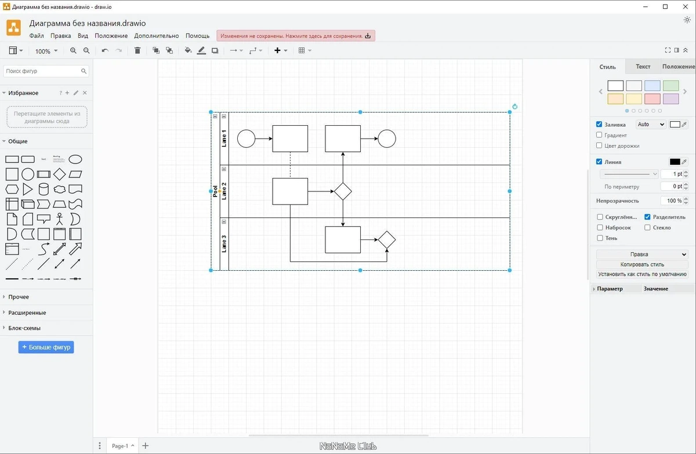Open the Дополнительно menu
This screenshot has height=454, width=696.
pos(157,36)
